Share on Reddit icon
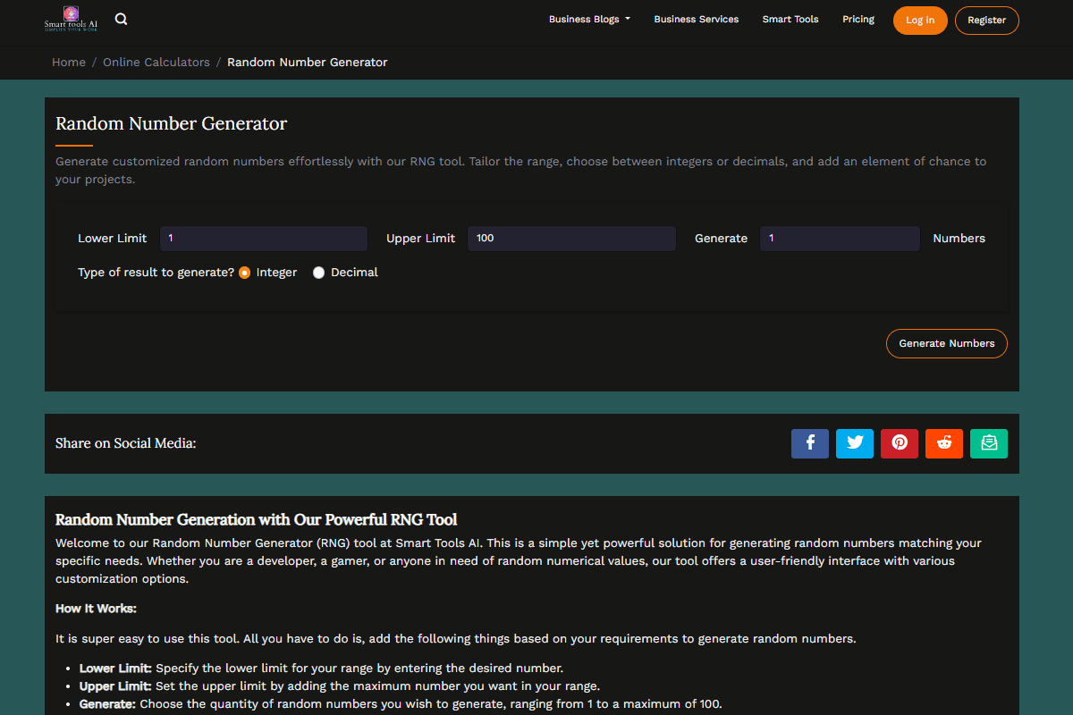Viewport: 1073px width, 715px height. click(x=944, y=443)
